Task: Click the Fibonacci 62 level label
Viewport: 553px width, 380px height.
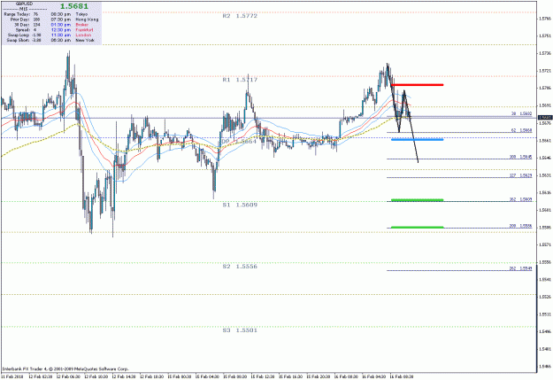Action: (x=522, y=130)
